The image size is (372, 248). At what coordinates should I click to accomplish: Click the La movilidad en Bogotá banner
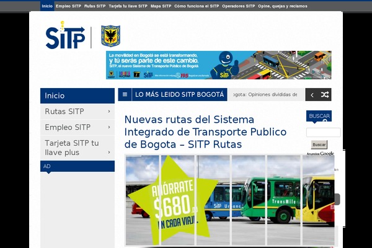point(218,65)
